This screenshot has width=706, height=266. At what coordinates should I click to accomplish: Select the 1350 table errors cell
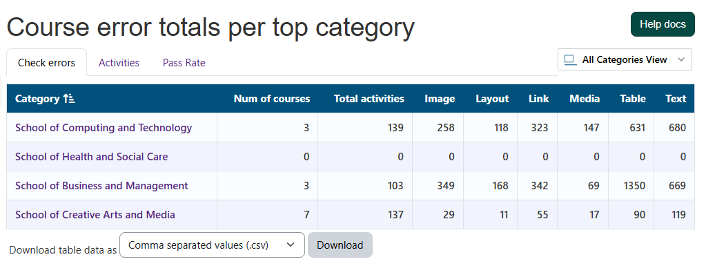tap(631, 185)
